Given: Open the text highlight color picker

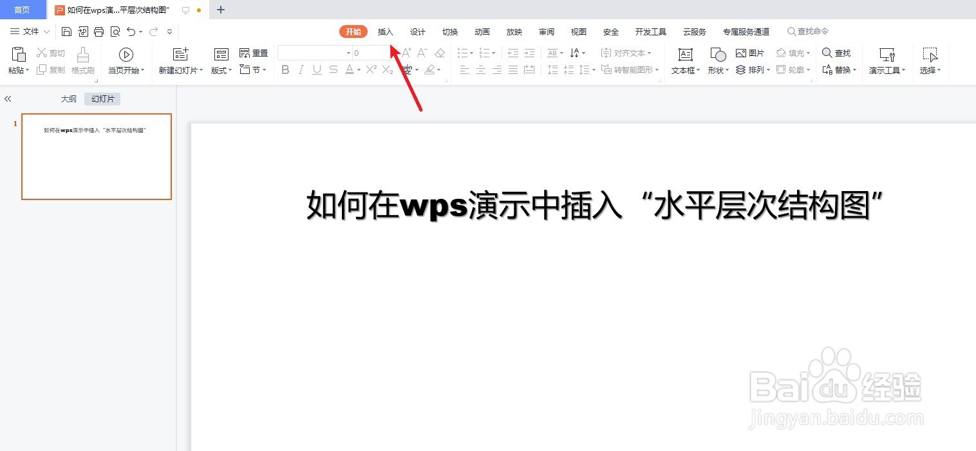Looking at the screenshot, I should 433,69.
